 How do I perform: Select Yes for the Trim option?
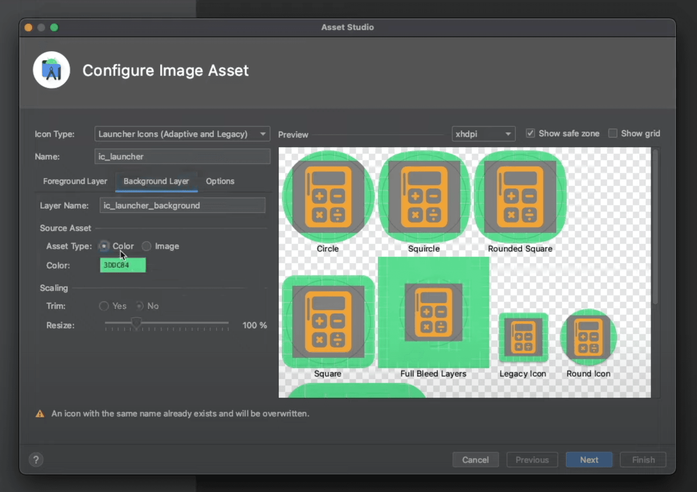(103, 306)
